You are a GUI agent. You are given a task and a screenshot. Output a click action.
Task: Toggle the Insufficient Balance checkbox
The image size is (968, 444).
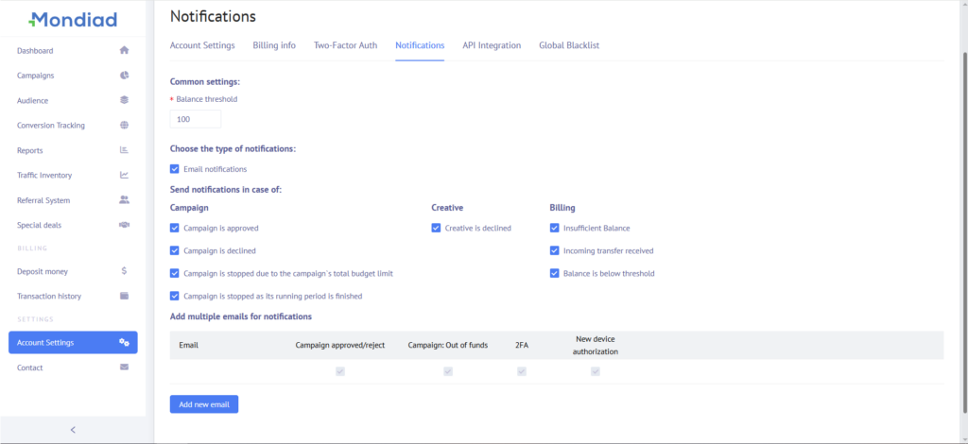click(x=554, y=229)
